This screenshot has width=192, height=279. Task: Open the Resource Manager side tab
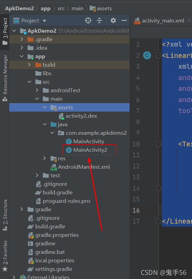(5, 78)
